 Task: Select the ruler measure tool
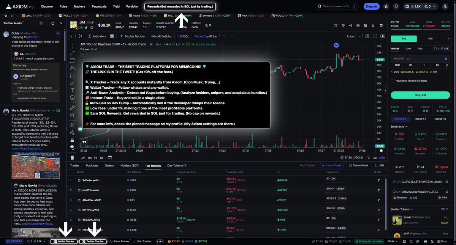click(72, 108)
